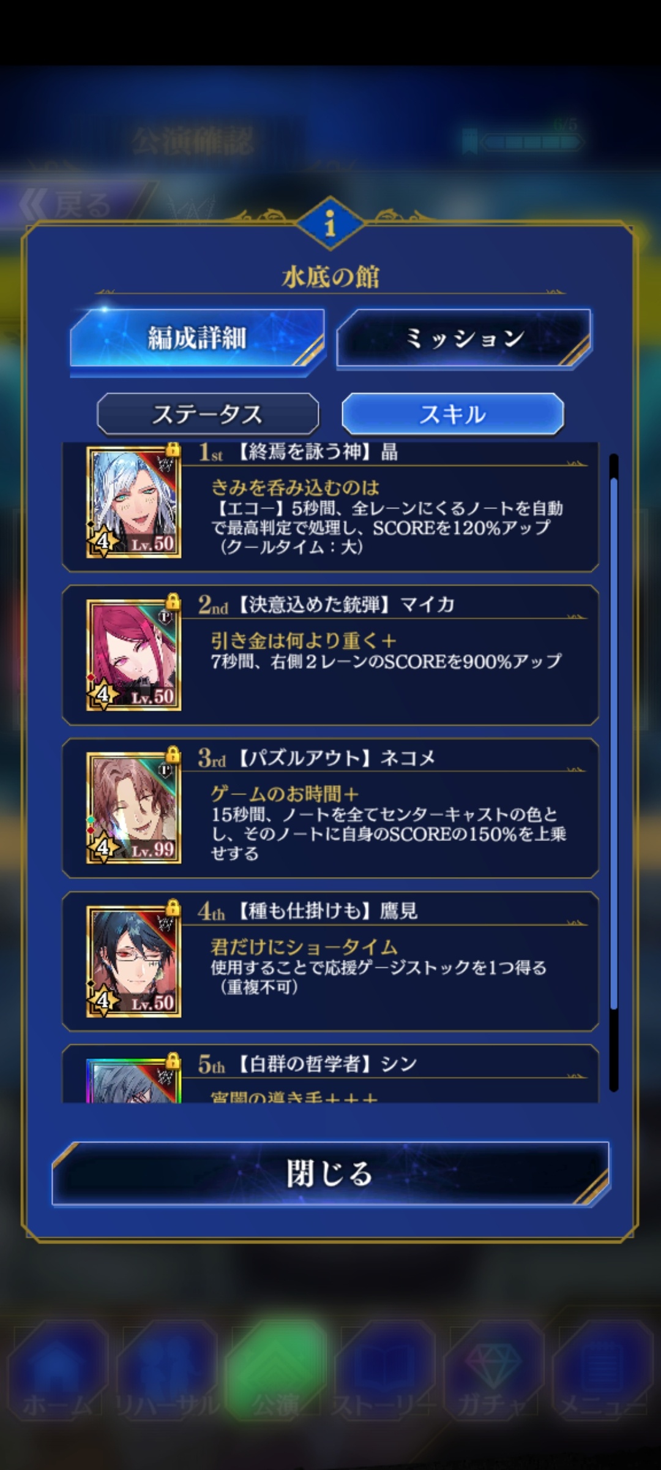
Task: Tap the マイカ character card portrait
Action: pos(133,655)
